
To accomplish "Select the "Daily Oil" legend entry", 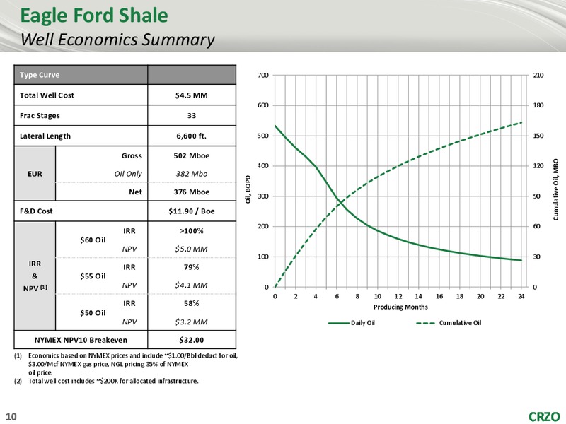I will (352, 323).
